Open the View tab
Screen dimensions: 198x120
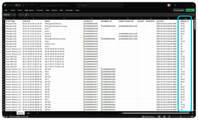click(61, 10)
